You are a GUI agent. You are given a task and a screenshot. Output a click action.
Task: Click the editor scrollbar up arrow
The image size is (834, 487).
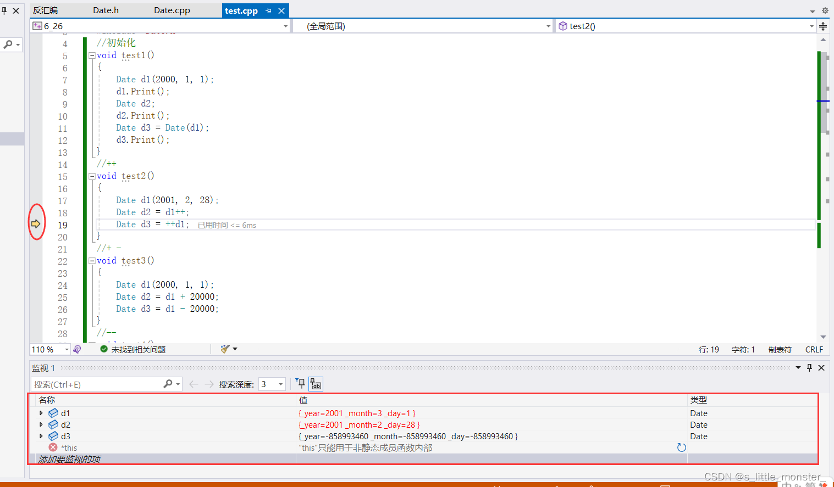(x=823, y=40)
